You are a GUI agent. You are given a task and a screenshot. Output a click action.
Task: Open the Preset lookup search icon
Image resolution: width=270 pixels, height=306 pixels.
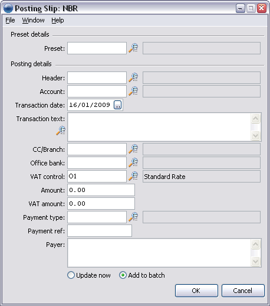click(133, 48)
